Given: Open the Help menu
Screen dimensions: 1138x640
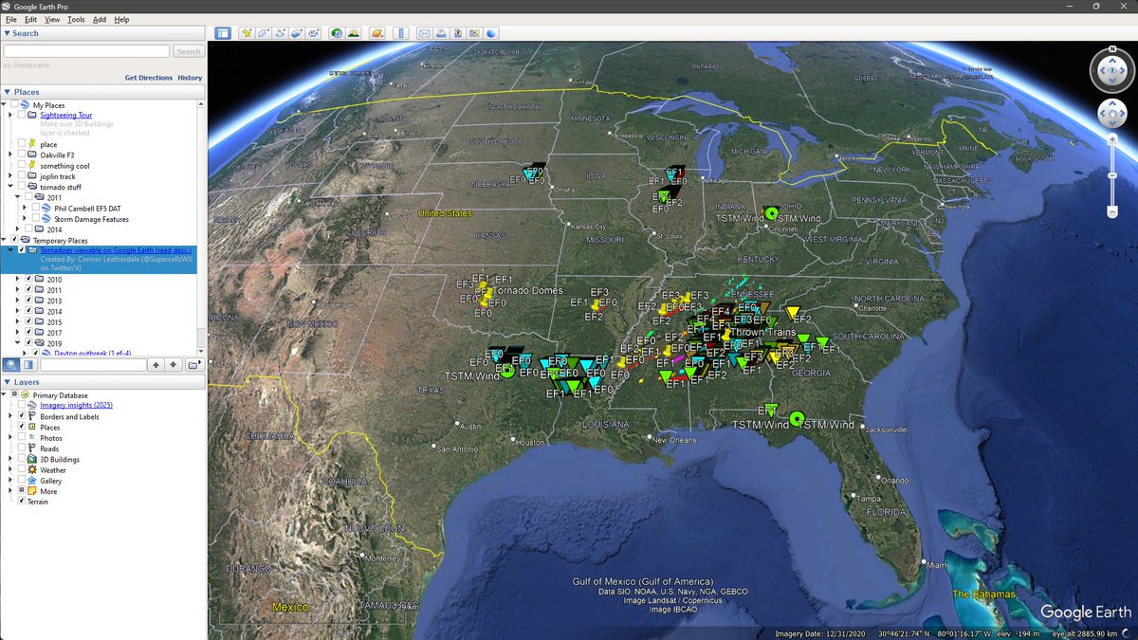Looking at the screenshot, I should click(x=121, y=19).
